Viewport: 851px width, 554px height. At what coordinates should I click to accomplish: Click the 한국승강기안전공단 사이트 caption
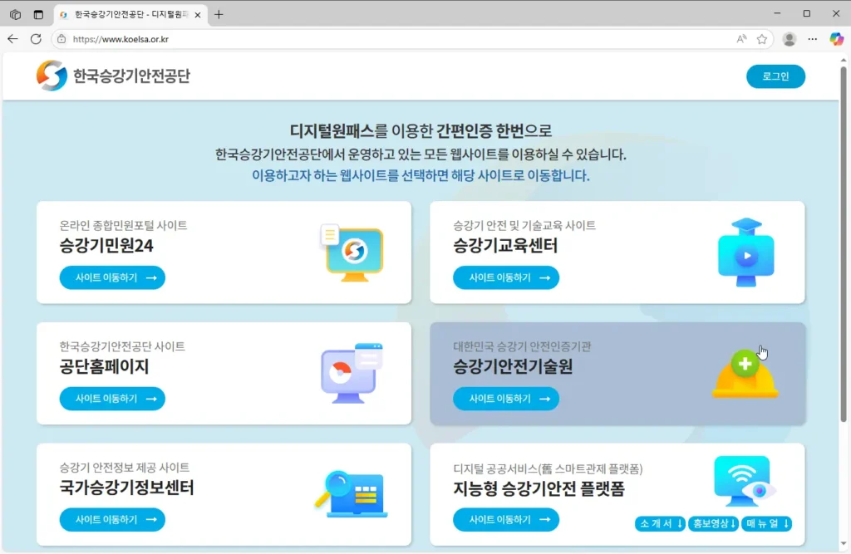122,346
